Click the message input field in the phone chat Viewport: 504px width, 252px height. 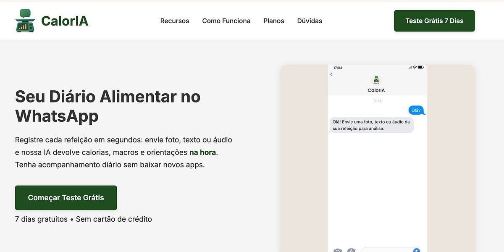tap(391, 250)
